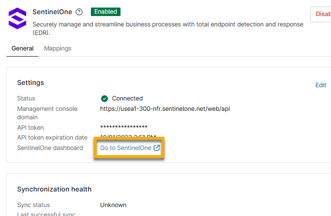331x216 pixels.
Task: Click the SentinelOne dashboard field label
Action: pos(50,148)
